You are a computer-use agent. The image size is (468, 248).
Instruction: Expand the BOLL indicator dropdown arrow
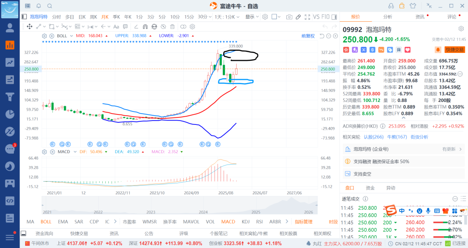[71, 36]
